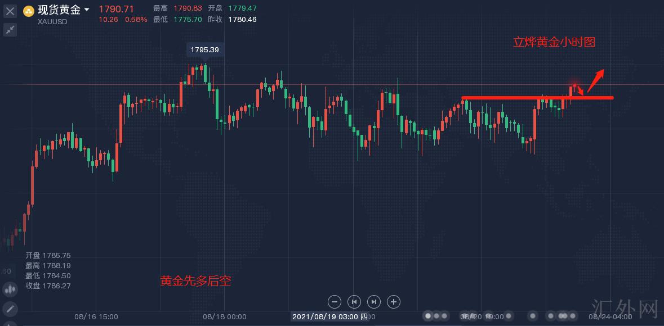Click the 1795.39 high price label
Image resolution: width=664 pixels, height=326 pixels.
204,49
